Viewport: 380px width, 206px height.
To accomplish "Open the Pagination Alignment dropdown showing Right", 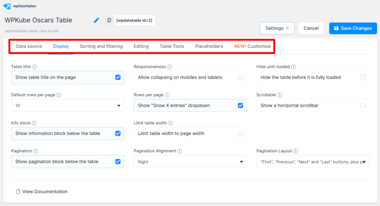I will point(190,162).
